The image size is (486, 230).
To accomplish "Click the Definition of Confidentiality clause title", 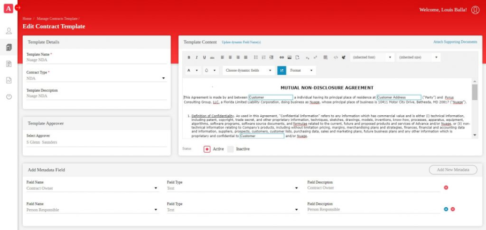I will tap(213, 116).
